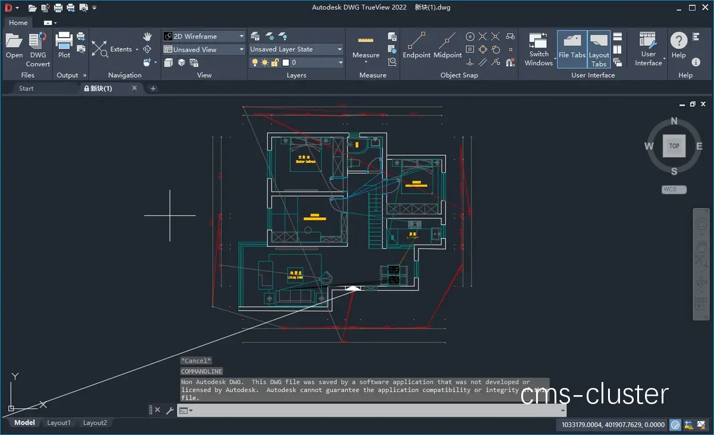The width and height of the screenshot is (714, 435).
Task: Click Switch Windows button
Action: coord(538,49)
